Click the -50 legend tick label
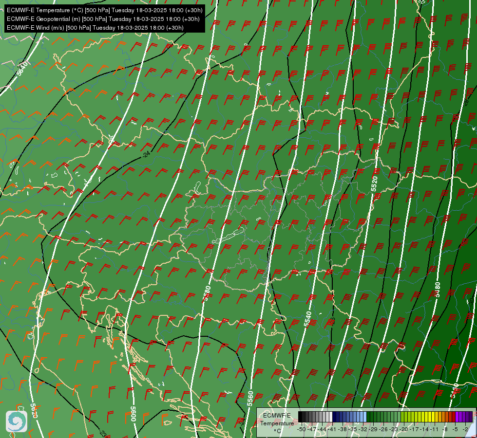The width and height of the screenshot is (477, 438). [302, 429]
